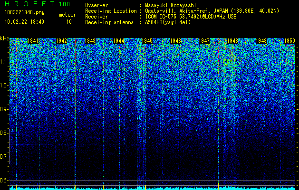Click the date stamp 10.02.22 19:40

coord(24,21)
